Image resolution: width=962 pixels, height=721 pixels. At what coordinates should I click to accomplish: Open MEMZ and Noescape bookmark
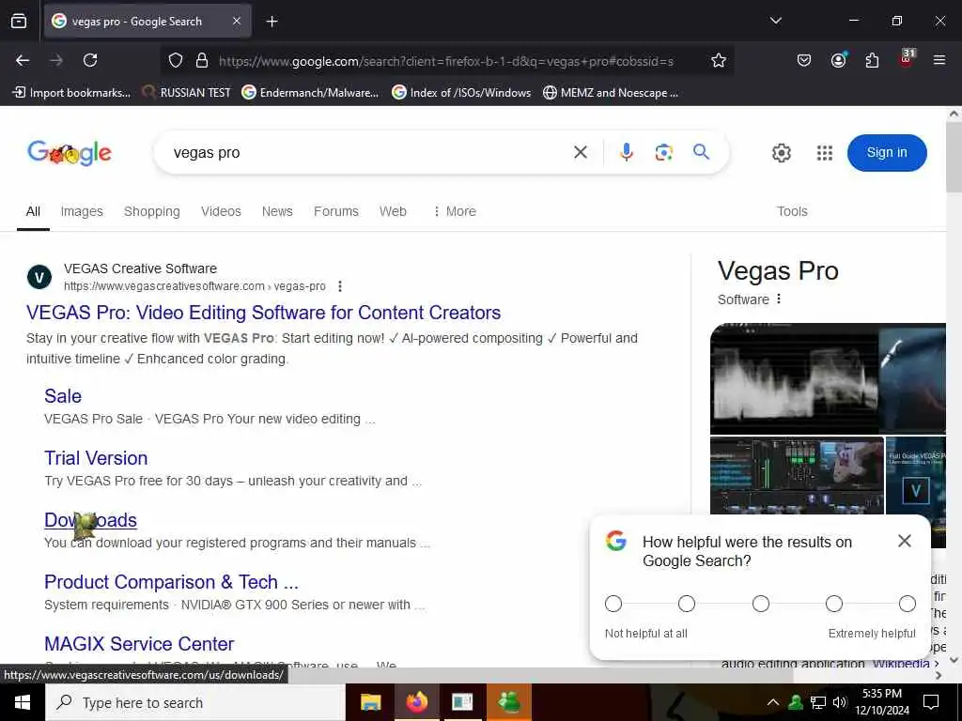point(611,93)
